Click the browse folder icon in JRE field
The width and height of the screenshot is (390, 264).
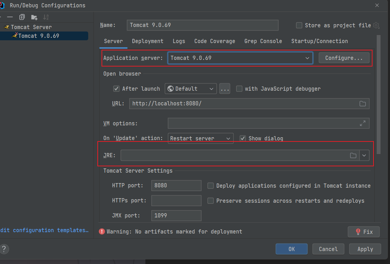[x=353, y=155]
